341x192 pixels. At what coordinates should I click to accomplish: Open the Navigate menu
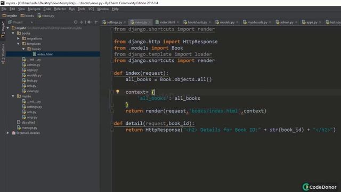pyautogui.click(x=34, y=9)
